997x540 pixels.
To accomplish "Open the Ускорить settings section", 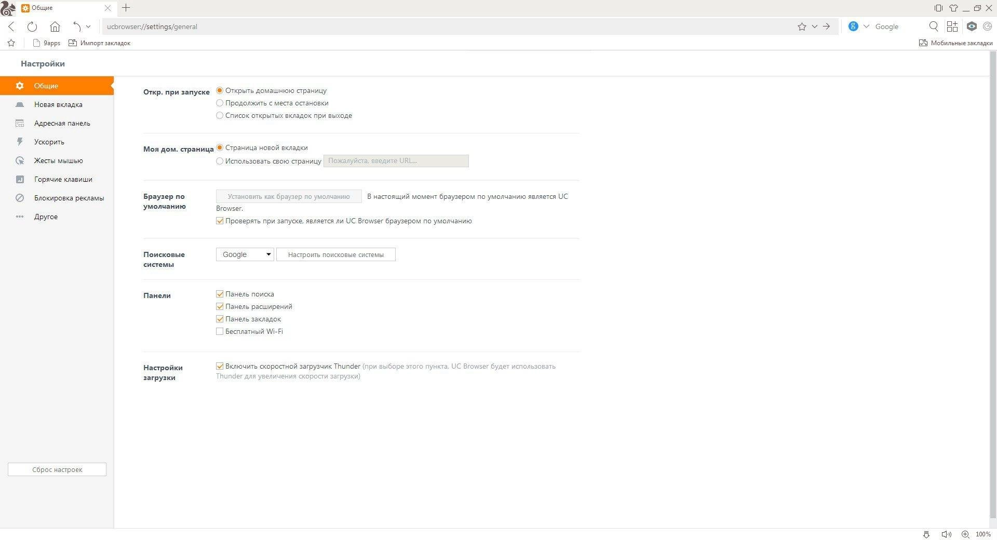I will tap(57, 142).
